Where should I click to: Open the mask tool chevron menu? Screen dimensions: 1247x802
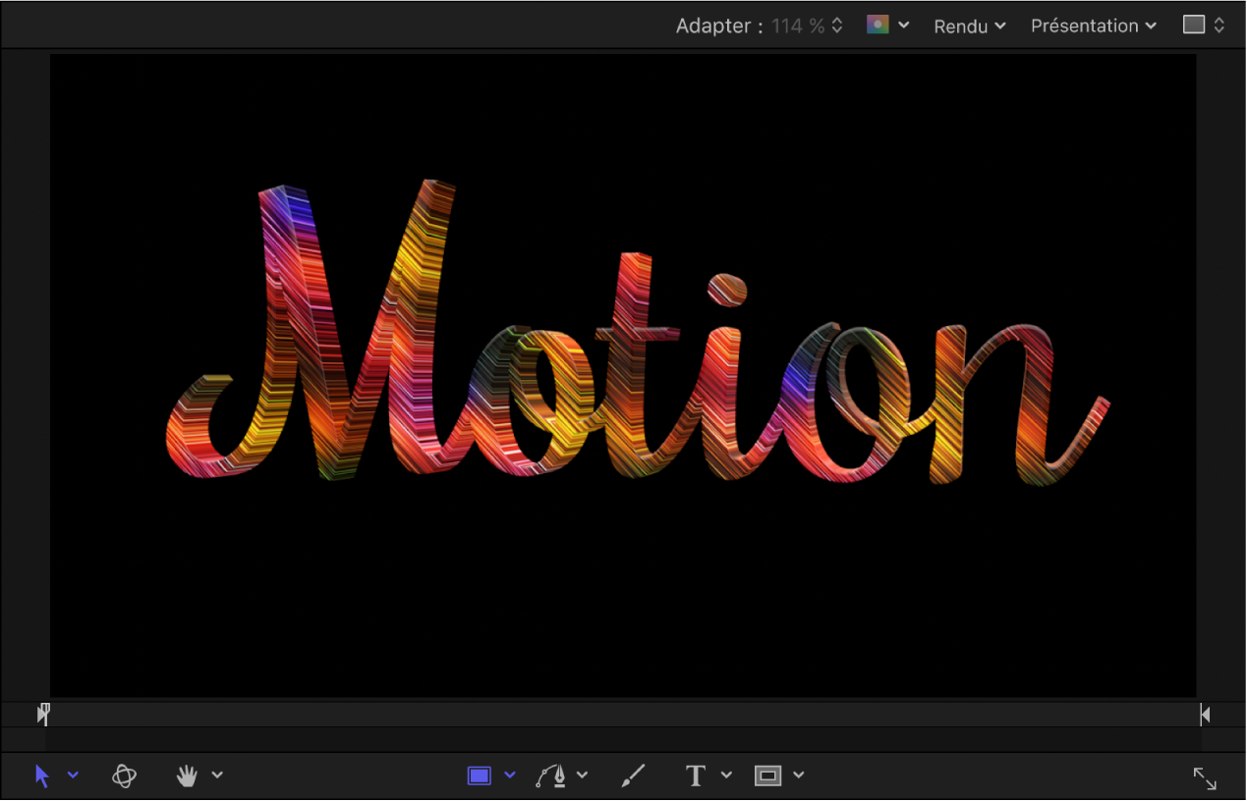pyautogui.click(x=797, y=775)
